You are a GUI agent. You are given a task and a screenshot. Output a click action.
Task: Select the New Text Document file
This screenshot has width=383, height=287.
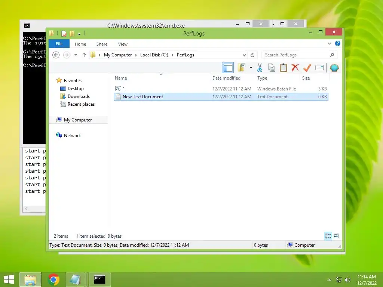221,97
